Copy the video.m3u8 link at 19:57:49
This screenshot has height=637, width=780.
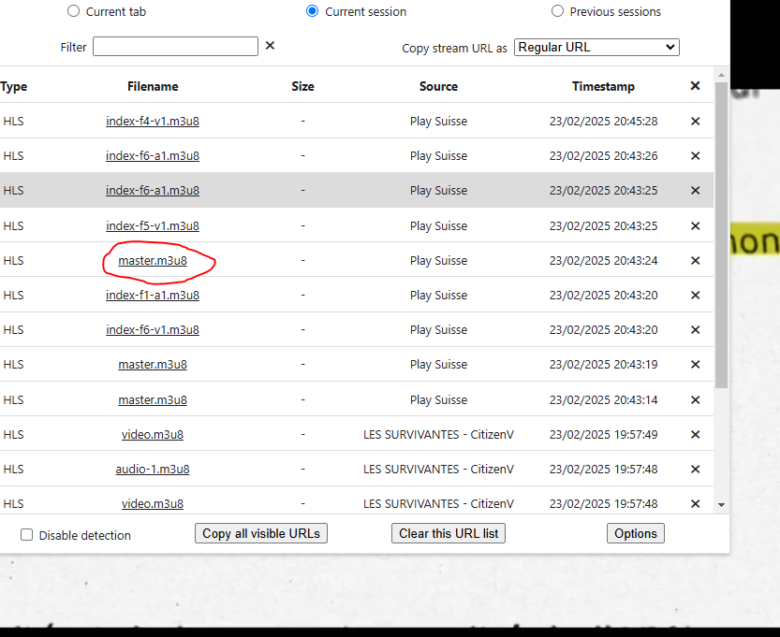tap(153, 435)
